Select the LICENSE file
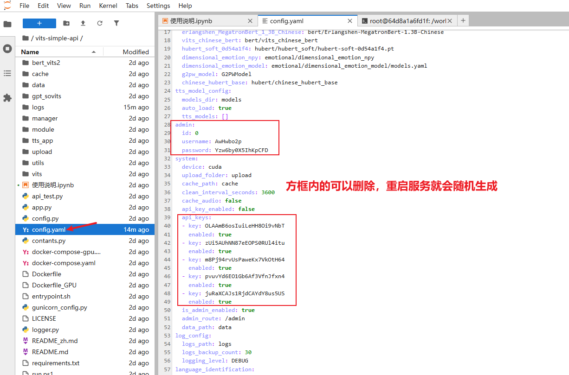 tap(85, 318)
